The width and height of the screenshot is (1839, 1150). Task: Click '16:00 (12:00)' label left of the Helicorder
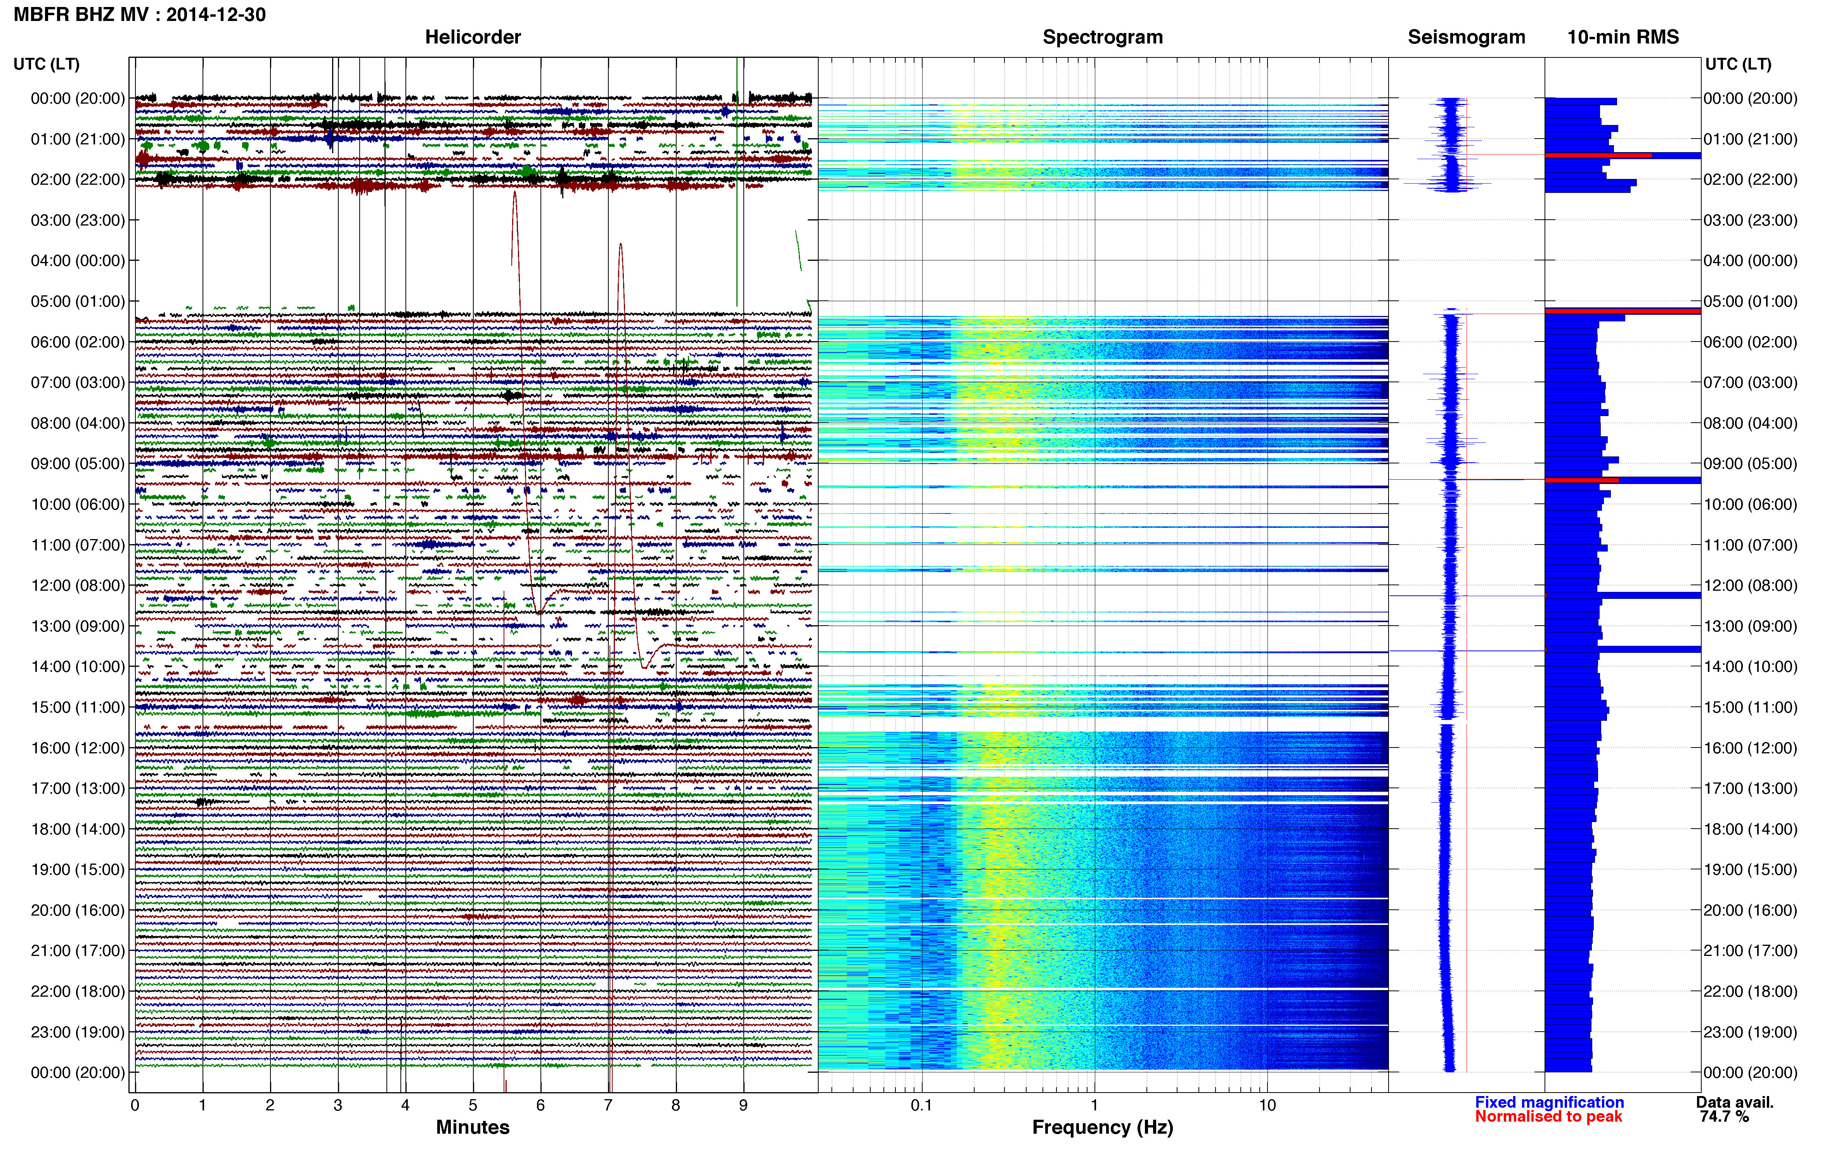tap(78, 748)
